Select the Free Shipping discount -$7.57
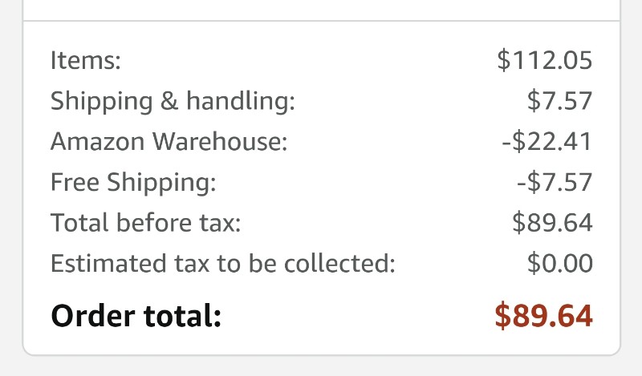Image resolution: width=642 pixels, height=376 pixels. tap(555, 182)
